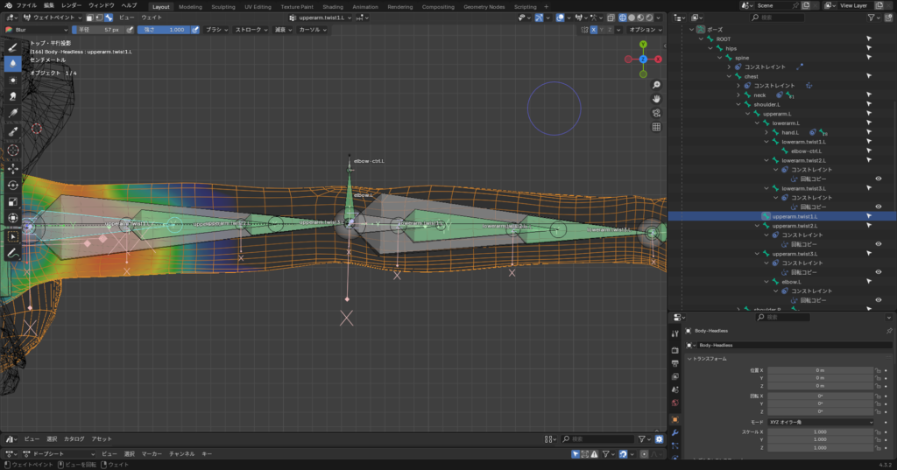Viewport: 897px width, 470px height.
Task: Open the Modifiers wrench tab in properties
Action: tap(675, 432)
